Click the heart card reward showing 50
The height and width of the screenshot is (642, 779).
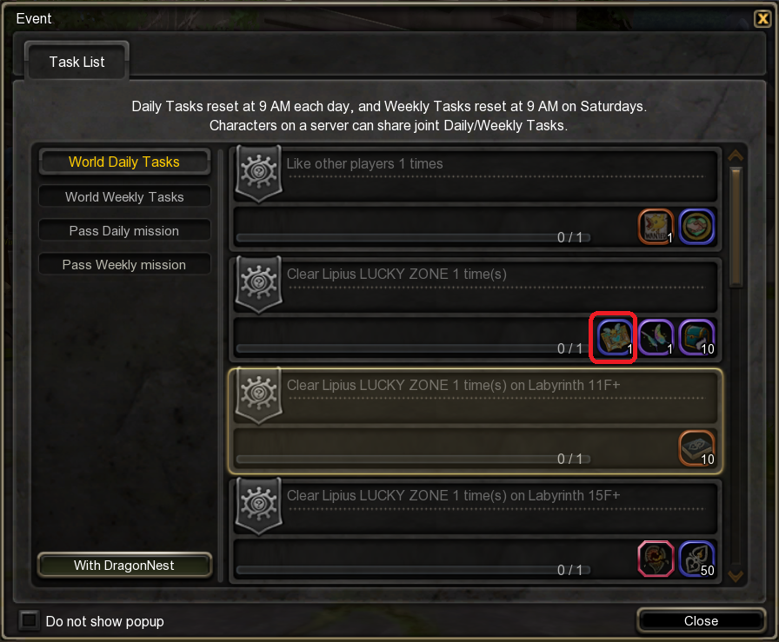coord(696,559)
